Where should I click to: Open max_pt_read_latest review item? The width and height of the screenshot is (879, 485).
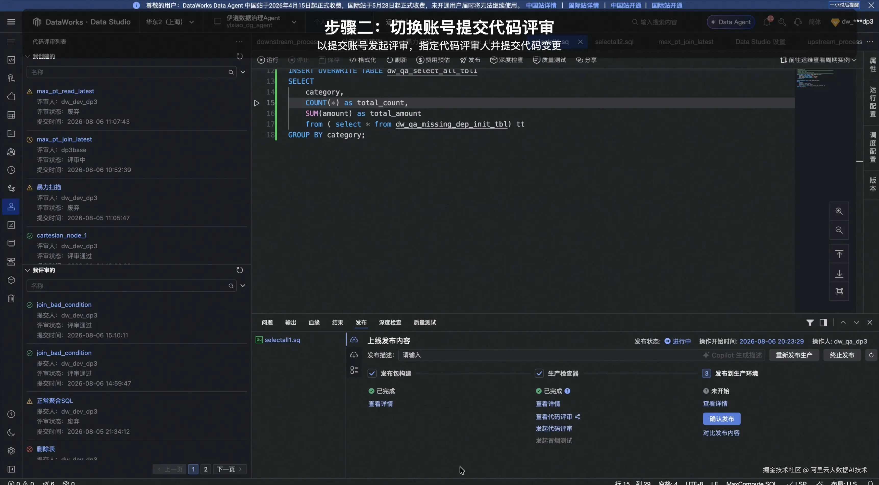pyautogui.click(x=65, y=91)
